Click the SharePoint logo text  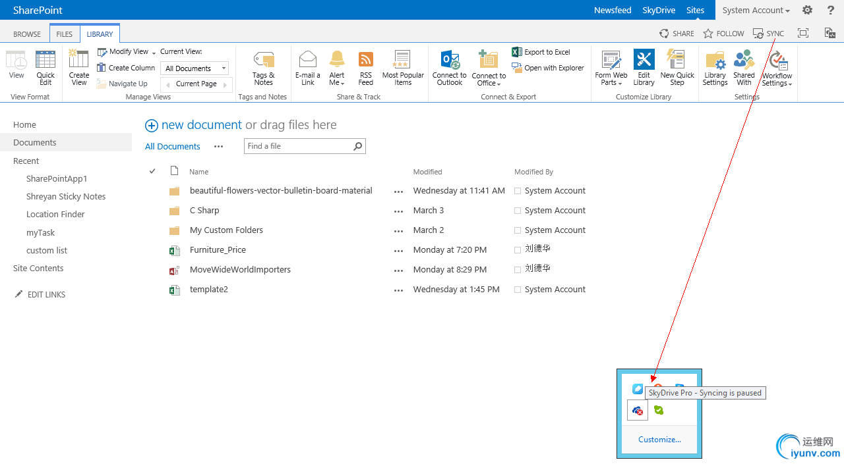[38, 10]
